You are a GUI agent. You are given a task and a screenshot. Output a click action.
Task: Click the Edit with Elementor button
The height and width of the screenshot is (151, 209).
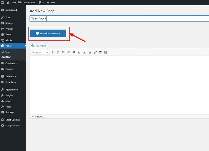48,33
